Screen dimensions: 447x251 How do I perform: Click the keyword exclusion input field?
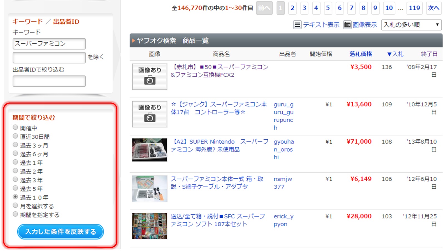[x=49, y=57]
